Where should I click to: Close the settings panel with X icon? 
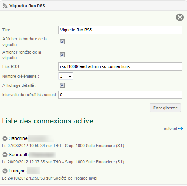click(x=180, y=17)
